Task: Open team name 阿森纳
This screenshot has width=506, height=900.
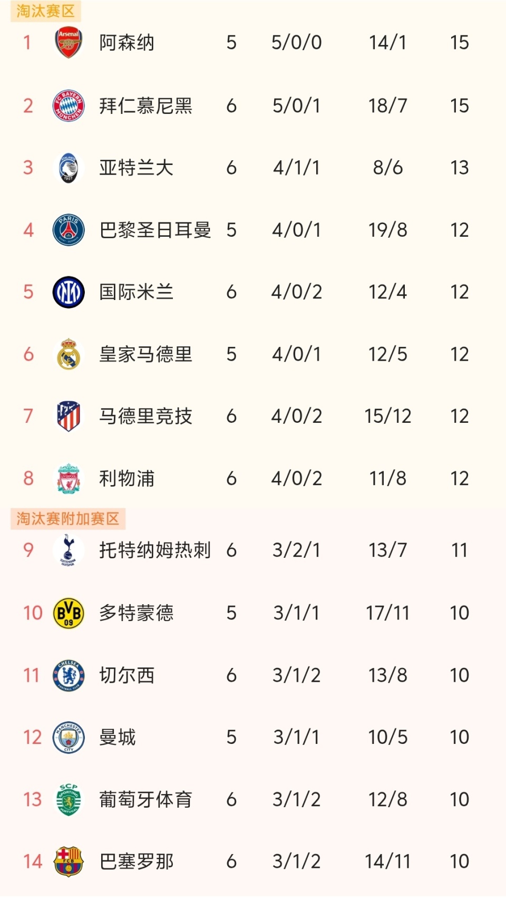Action: pyautogui.click(x=126, y=43)
